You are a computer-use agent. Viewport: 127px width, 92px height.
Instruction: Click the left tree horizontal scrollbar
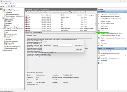pos(9,89)
